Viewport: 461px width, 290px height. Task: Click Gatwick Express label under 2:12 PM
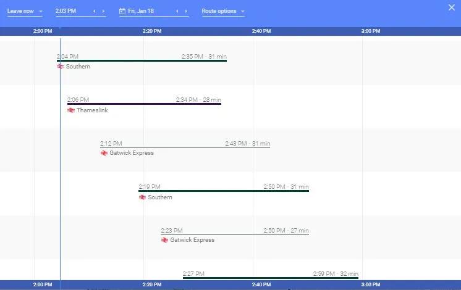[x=132, y=153]
